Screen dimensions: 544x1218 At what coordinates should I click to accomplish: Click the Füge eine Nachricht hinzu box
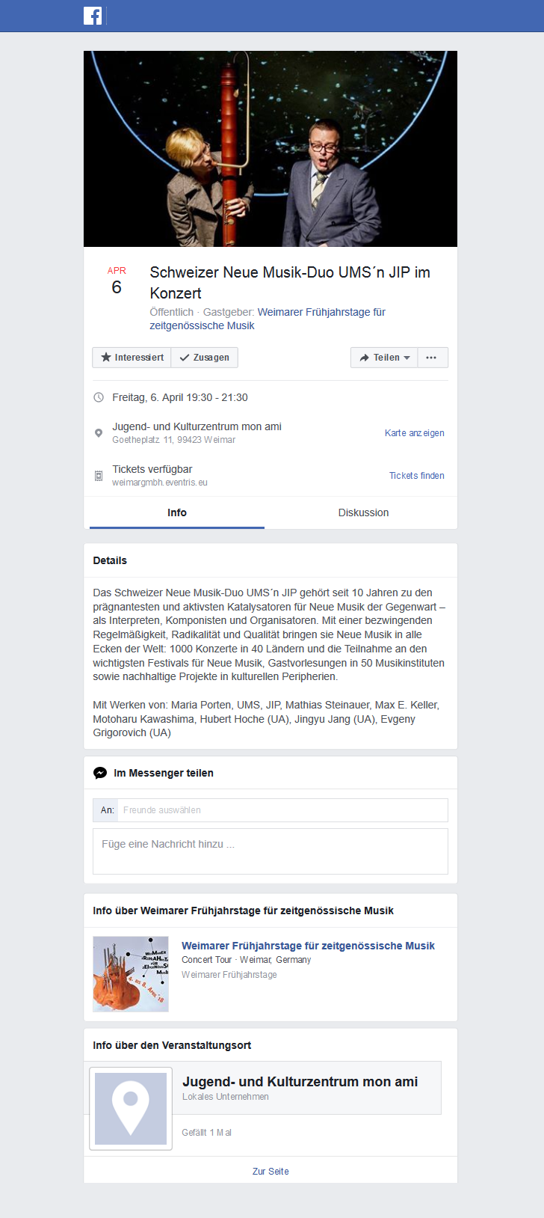(x=271, y=851)
